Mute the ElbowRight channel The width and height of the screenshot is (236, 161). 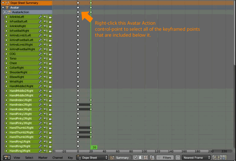tap(45, 77)
